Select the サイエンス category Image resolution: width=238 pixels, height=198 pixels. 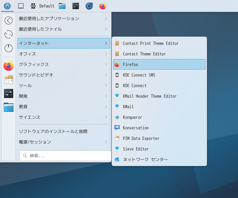pyautogui.click(x=63, y=117)
